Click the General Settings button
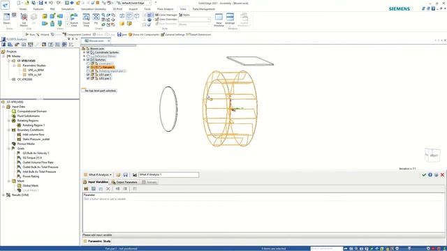This screenshot has width=447, height=251. tap(173, 34)
